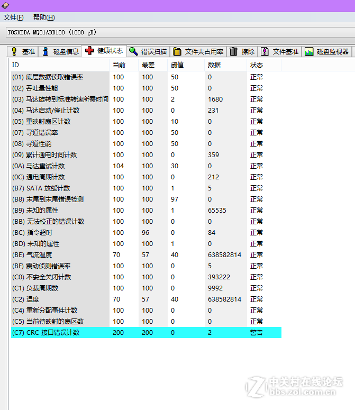
Task: Click the lightbulb icon on 基准 tab
Action: tap(14, 51)
